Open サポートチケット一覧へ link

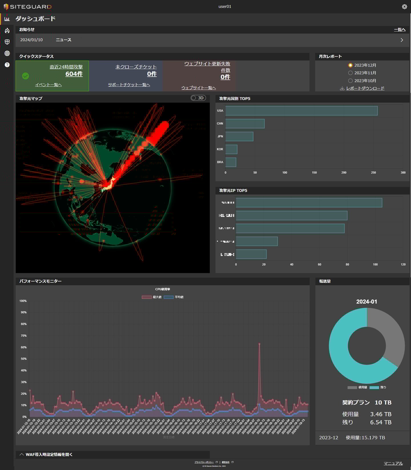129,85
